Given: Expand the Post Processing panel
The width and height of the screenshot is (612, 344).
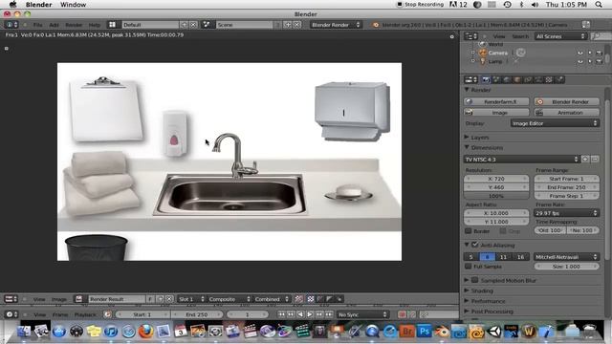Looking at the screenshot, I should (x=489, y=312).
